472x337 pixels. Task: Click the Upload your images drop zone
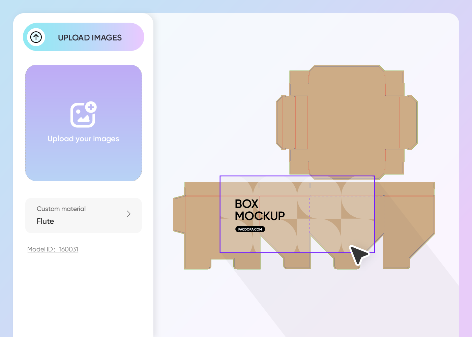[x=83, y=123]
